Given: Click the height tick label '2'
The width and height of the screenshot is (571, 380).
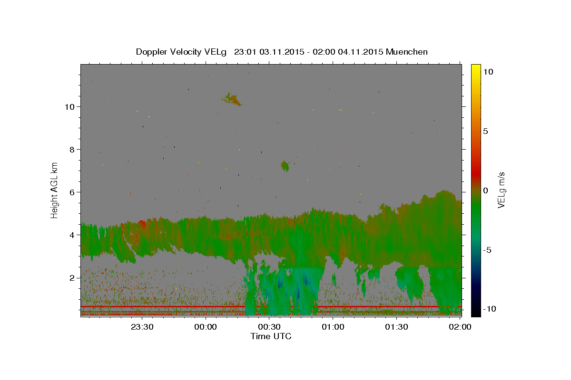Looking at the screenshot, I should click(x=73, y=277).
